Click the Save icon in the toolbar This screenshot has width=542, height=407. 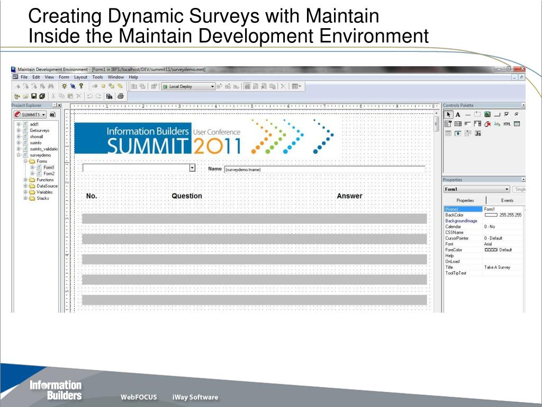[x=34, y=96]
